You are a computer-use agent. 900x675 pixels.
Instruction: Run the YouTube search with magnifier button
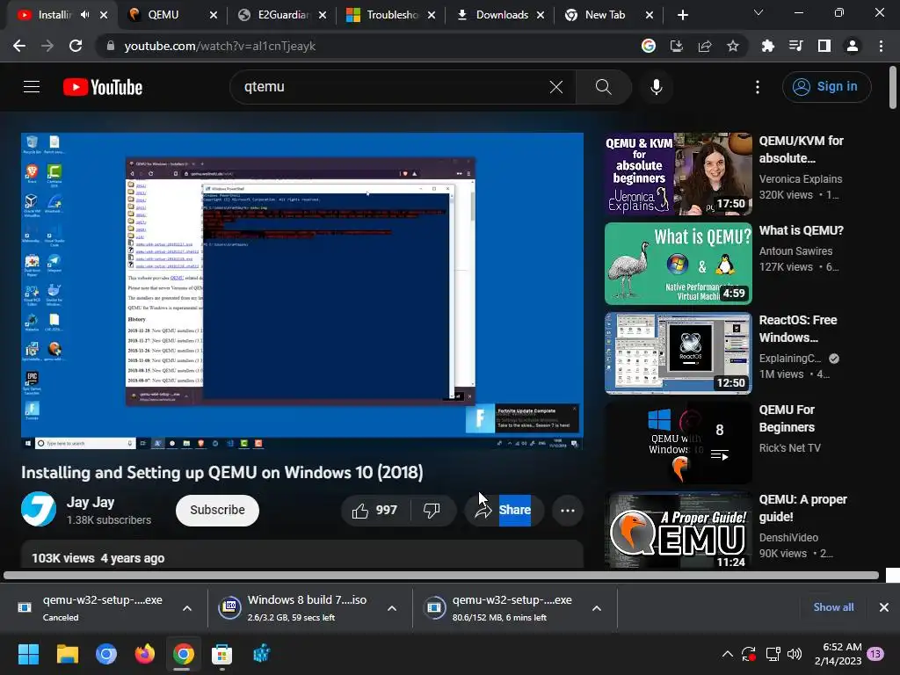point(603,87)
